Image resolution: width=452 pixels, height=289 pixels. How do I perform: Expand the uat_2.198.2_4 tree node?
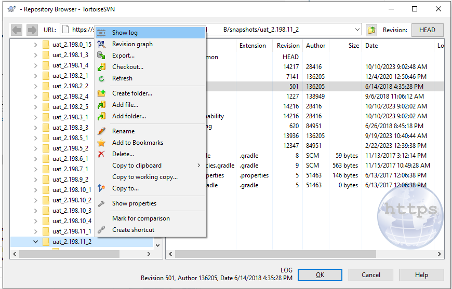click(35, 97)
